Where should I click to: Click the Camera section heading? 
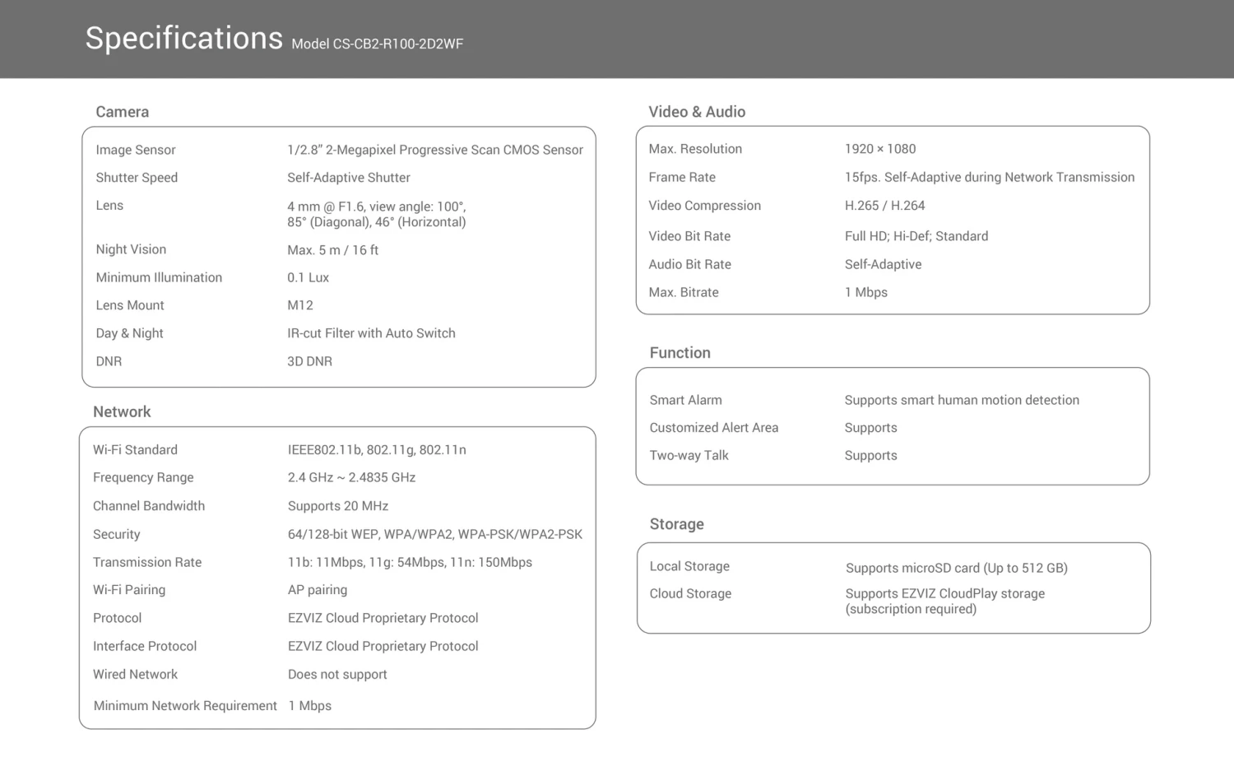point(122,112)
